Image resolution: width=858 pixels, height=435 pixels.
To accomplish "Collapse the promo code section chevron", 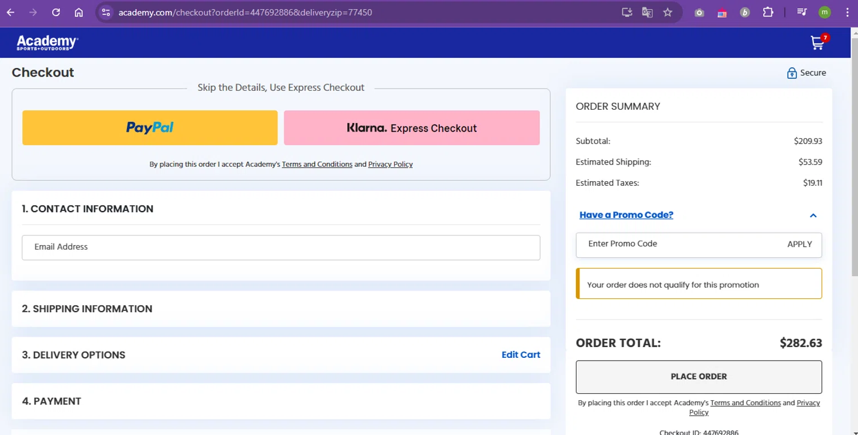I will pyautogui.click(x=813, y=215).
